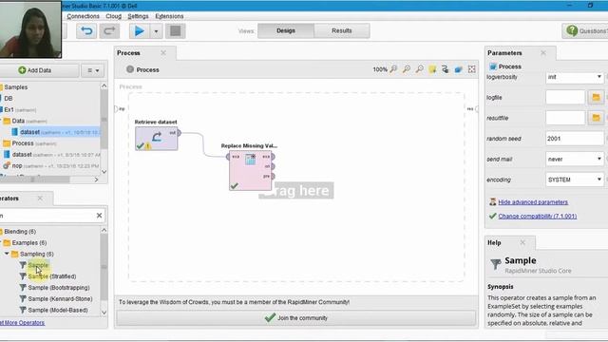
Task: Close the Parameters panel tab
Action: [543, 53]
